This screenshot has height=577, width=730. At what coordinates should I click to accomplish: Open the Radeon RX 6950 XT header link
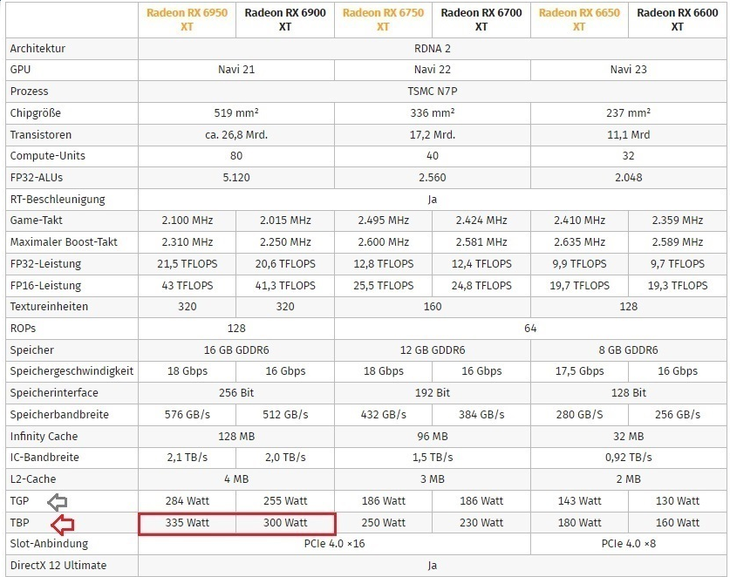pyautogui.click(x=188, y=19)
